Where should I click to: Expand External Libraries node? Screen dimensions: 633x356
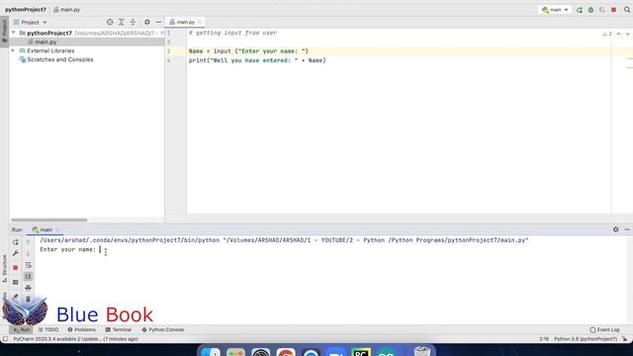(14, 50)
